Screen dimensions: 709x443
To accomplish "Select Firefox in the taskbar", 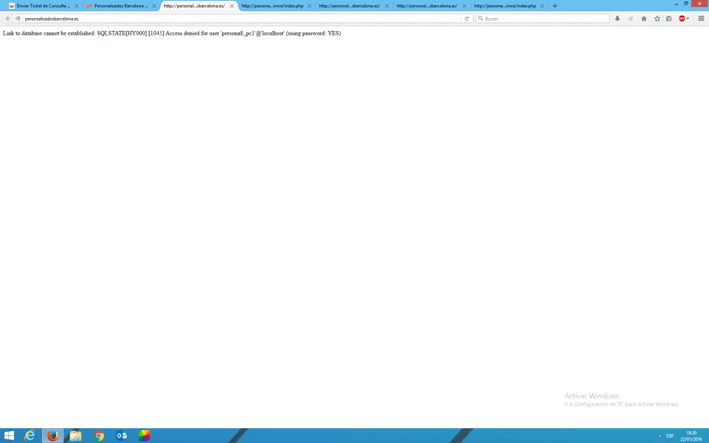I will coord(53,435).
